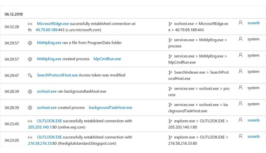Click the process tree icon for svchost.exe > MicrosoftEdge.exe
The width and height of the screenshot is (266, 153).
(x=170, y=24)
